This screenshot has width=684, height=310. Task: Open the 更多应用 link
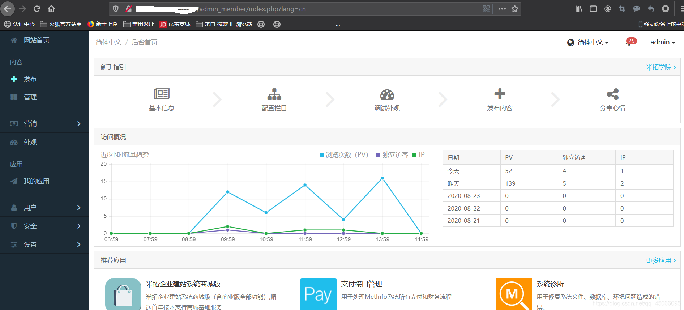[x=661, y=260]
